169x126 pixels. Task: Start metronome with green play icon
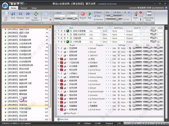pos(125,12)
